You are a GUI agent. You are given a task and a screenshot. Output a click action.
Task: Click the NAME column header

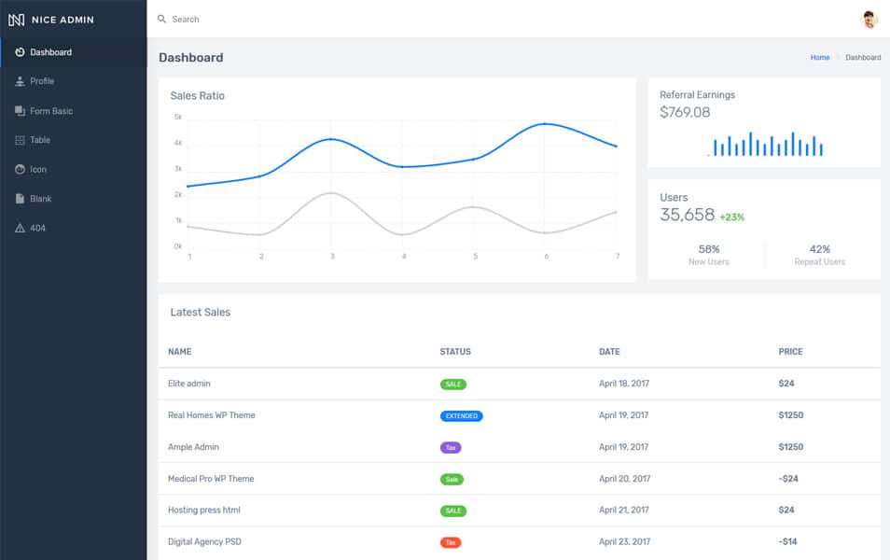[179, 352]
